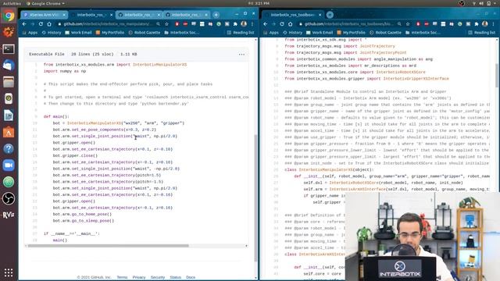This screenshot has height=281, width=500.
Task: Open Robot Gazette bookmark in left window
Action: point(144,33)
